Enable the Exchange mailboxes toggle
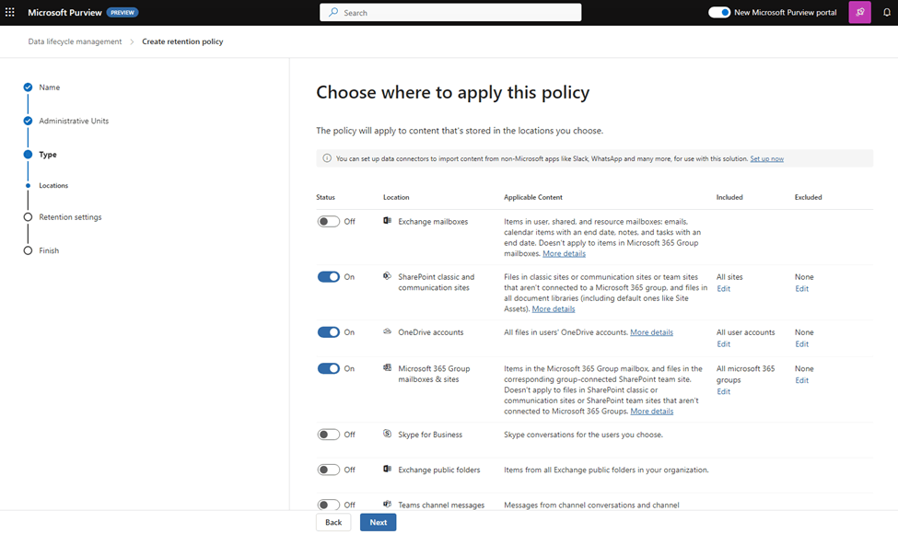Image resolution: width=898 pixels, height=534 pixels. (x=329, y=222)
